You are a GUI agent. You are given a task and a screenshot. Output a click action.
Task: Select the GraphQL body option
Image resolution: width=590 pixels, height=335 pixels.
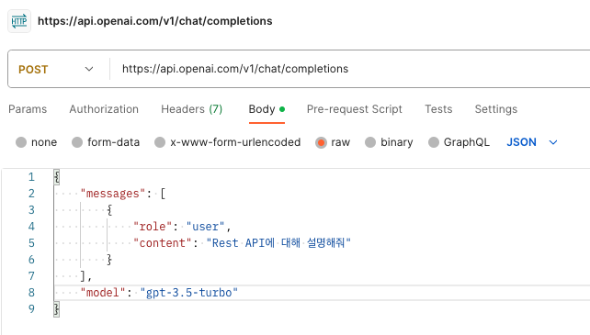coord(434,142)
